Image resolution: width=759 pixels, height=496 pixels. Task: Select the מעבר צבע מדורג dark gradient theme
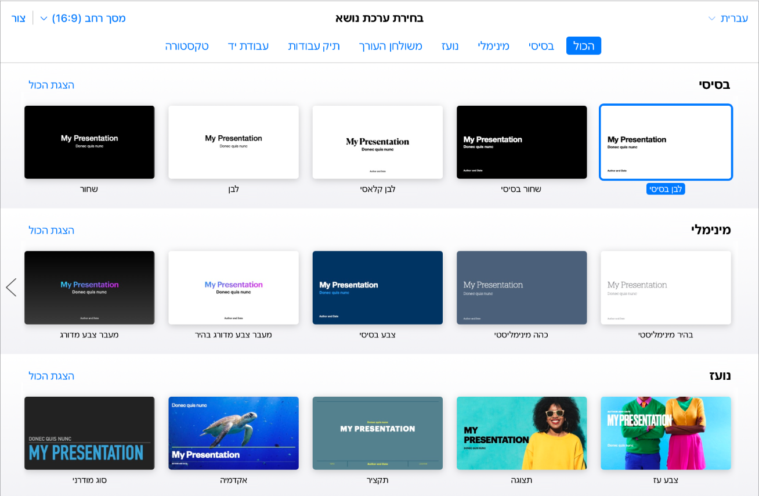[89, 287]
